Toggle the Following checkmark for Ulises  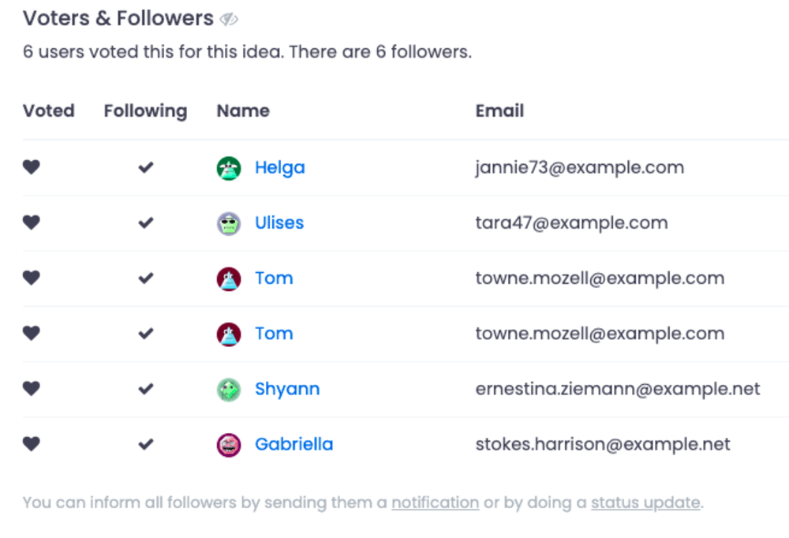click(145, 222)
